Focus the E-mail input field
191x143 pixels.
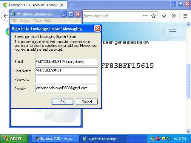tap(67, 62)
